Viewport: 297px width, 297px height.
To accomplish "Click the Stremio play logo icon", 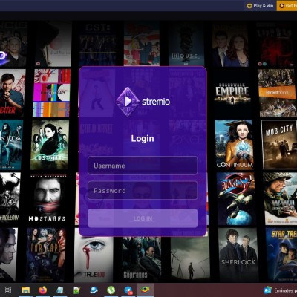I will point(128,102).
